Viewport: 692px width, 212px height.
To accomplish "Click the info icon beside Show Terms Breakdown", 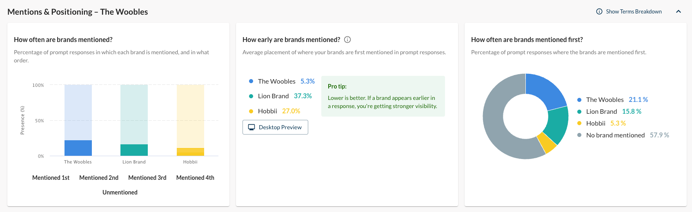I will 599,11.
